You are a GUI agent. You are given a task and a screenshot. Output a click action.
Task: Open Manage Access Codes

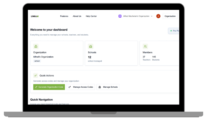[81, 87]
